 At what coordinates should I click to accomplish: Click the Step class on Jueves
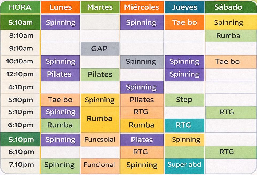click(185, 100)
